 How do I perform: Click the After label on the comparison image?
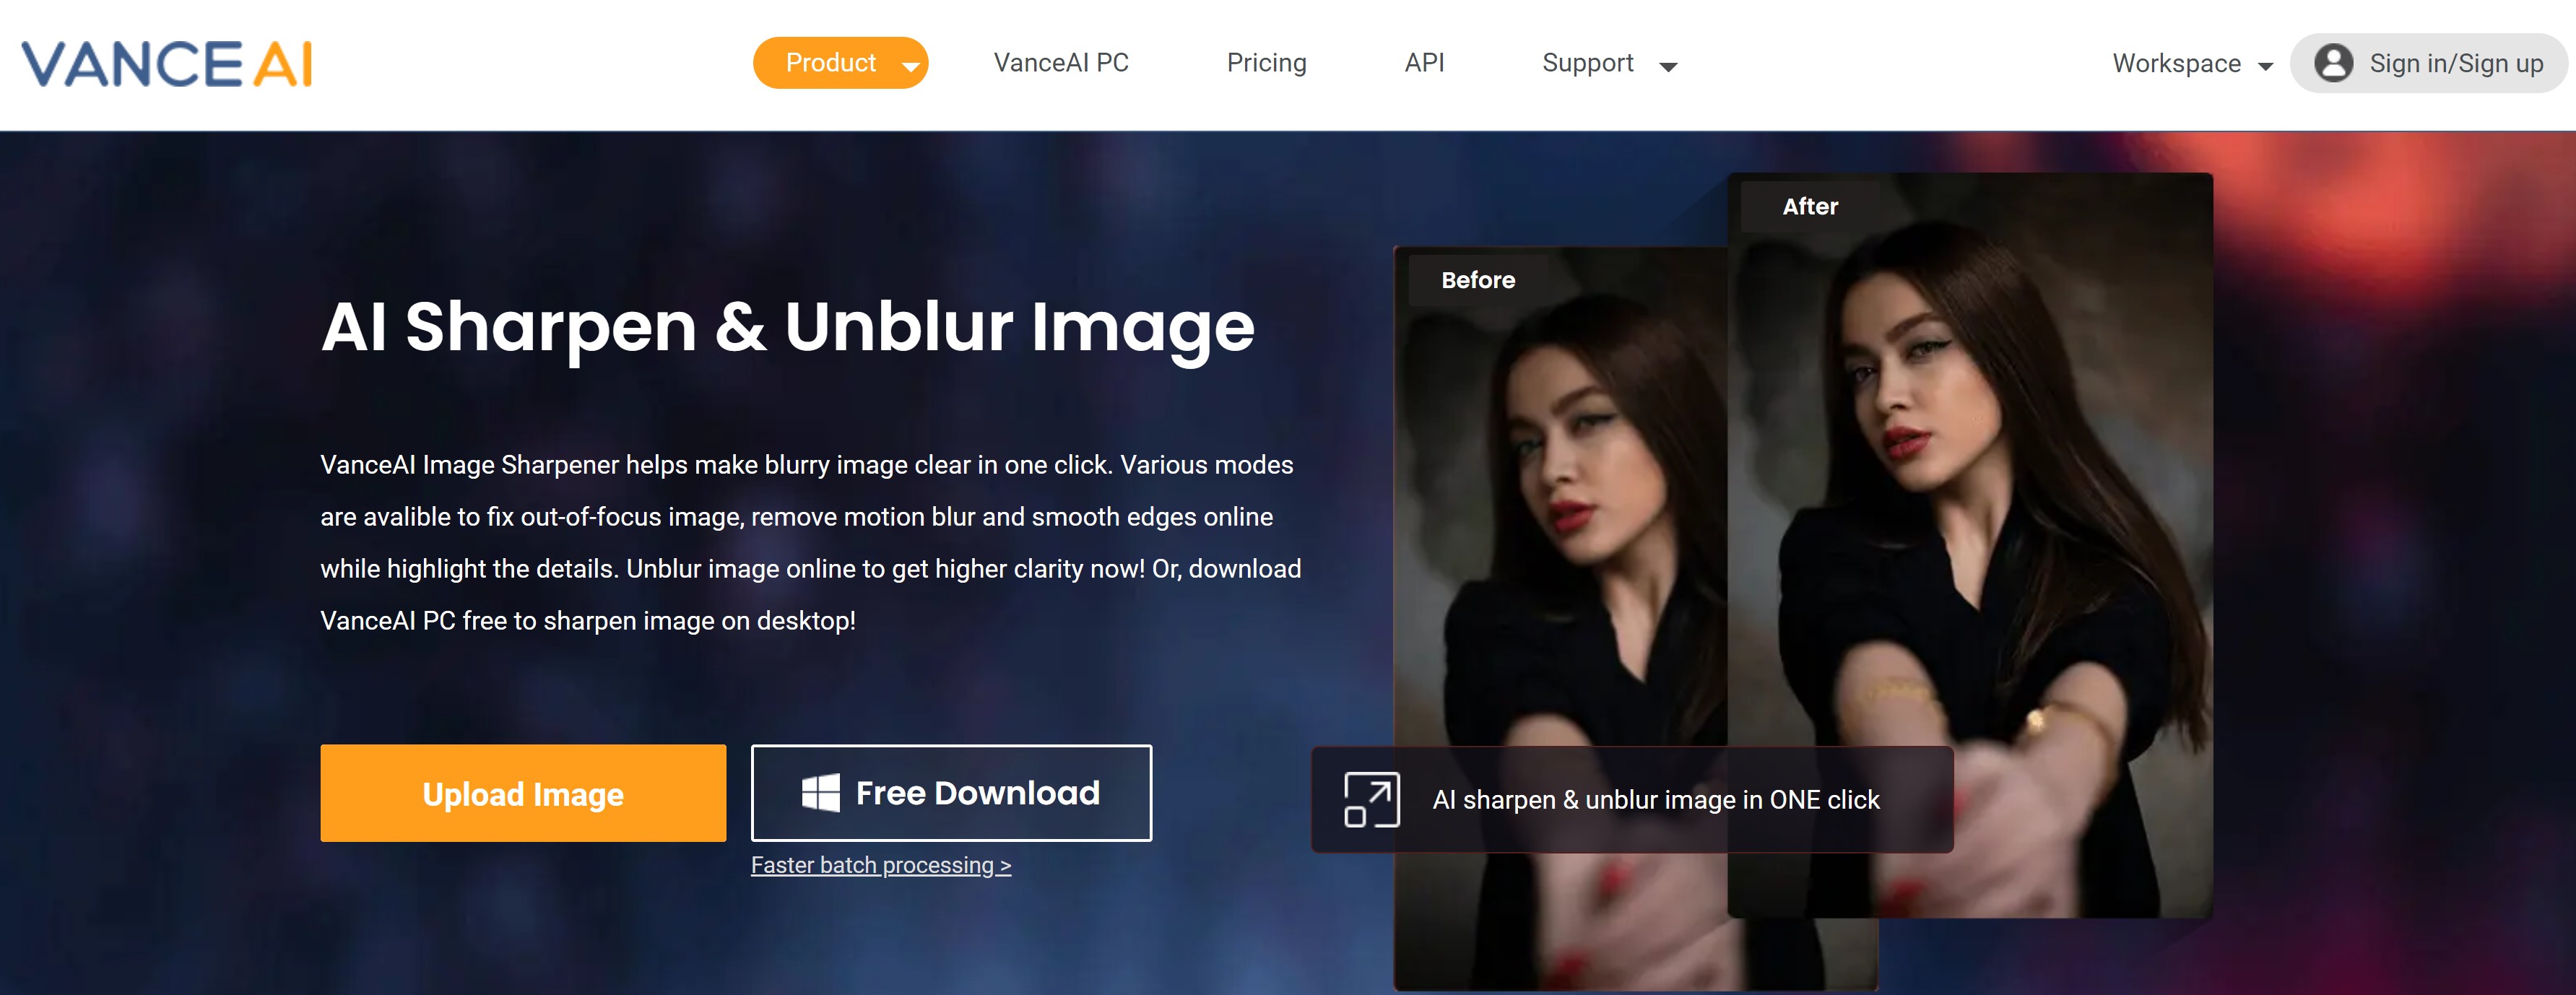click(x=1810, y=206)
